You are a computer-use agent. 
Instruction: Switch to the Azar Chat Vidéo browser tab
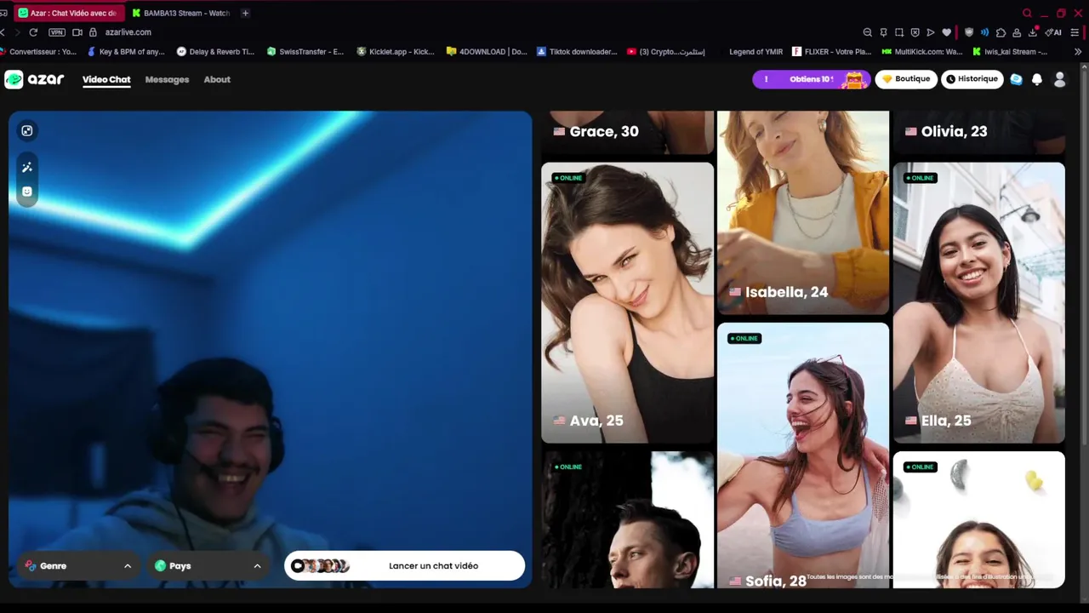69,13
